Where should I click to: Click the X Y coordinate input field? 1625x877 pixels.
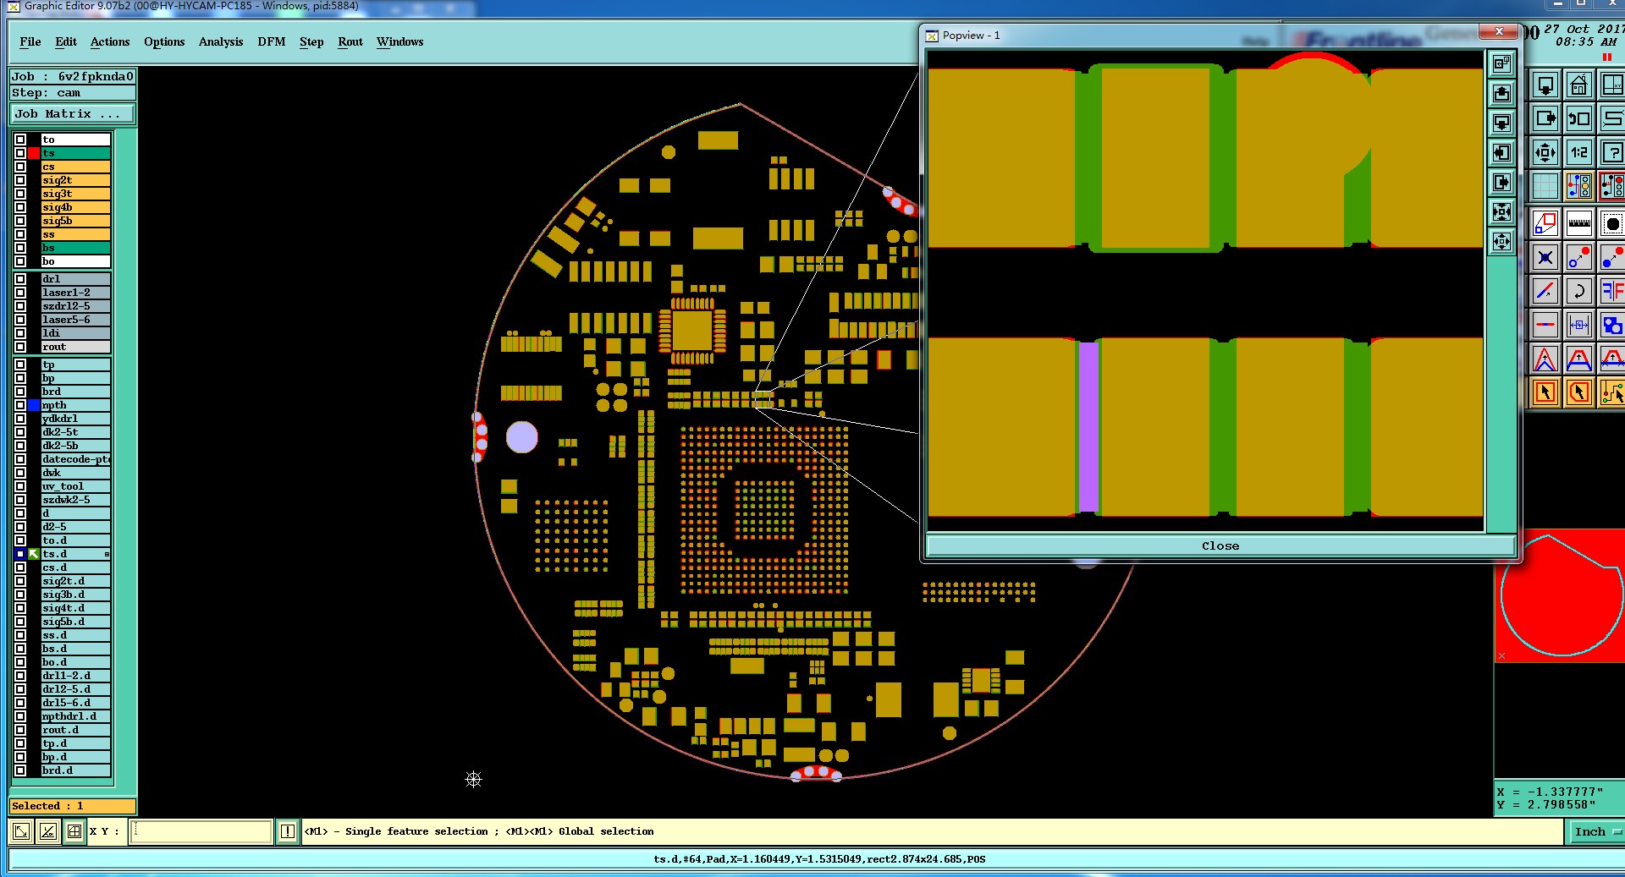coord(201,831)
